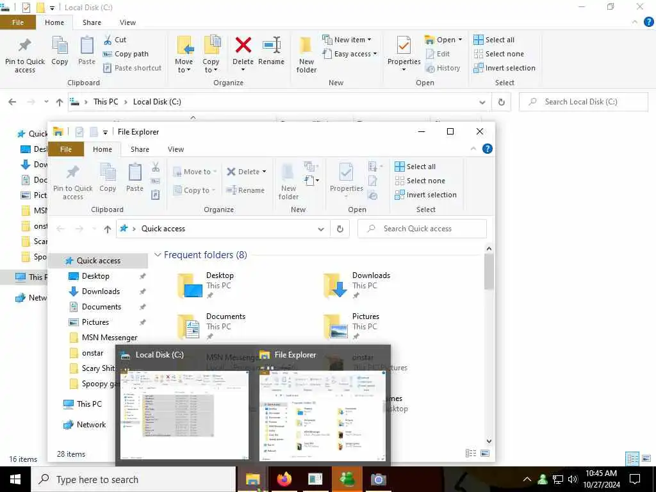Click New folder in Local Disk ribbon

click(306, 55)
